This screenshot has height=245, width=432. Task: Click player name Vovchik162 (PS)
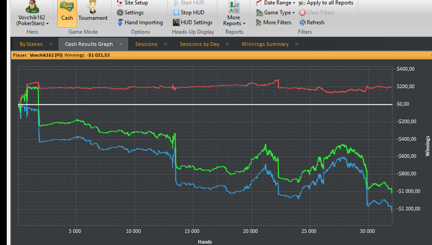coord(46,55)
